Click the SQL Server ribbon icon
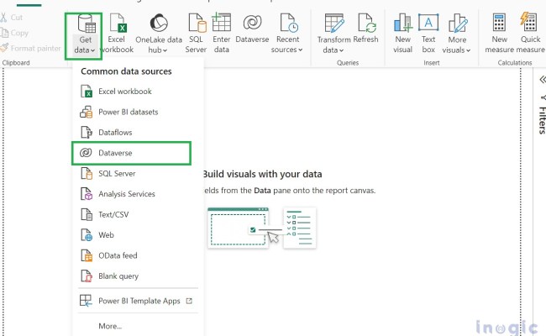Screen dimensions: 546x336 coord(196,34)
